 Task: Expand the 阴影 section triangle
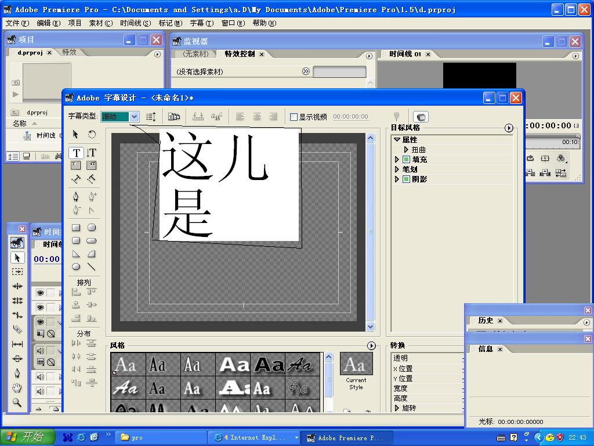pyautogui.click(x=397, y=179)
